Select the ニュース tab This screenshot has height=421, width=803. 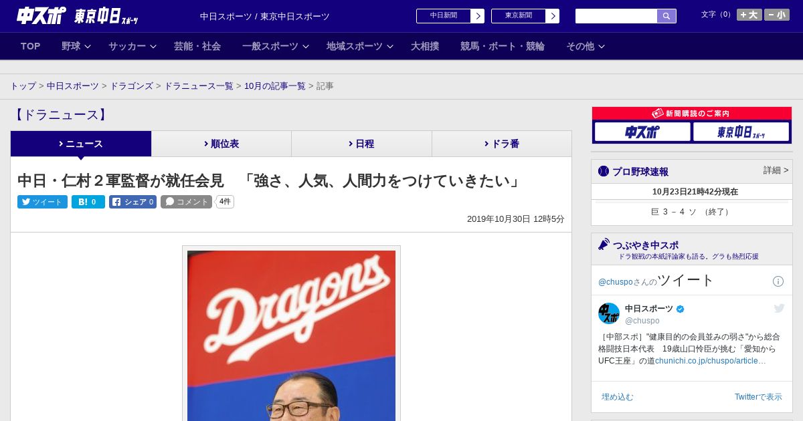(81, 144)
